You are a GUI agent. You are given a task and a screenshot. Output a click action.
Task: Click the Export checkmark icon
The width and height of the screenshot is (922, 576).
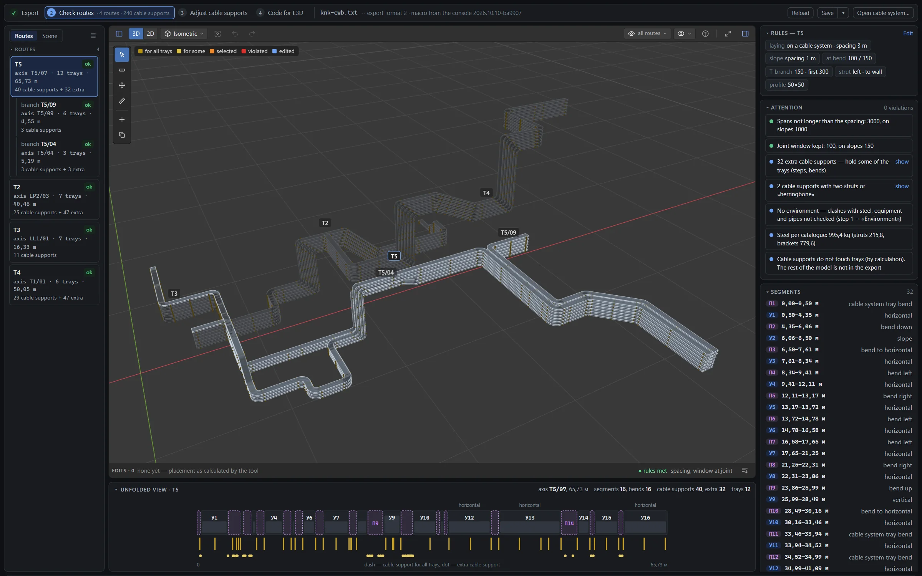pos(14,13)
